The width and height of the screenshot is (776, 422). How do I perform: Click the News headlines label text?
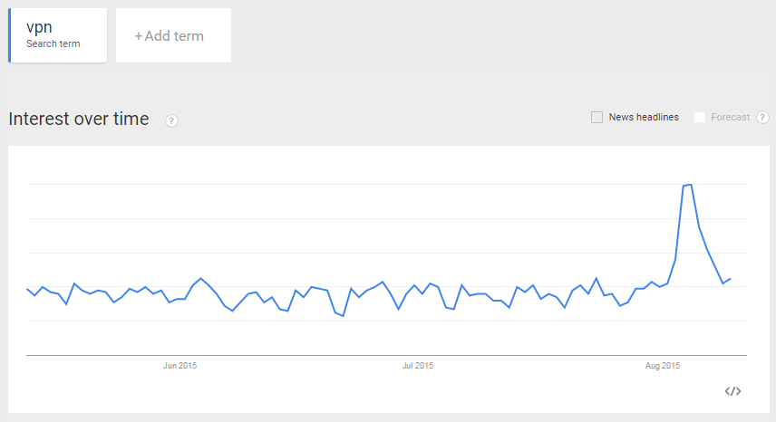click(644, 117)
